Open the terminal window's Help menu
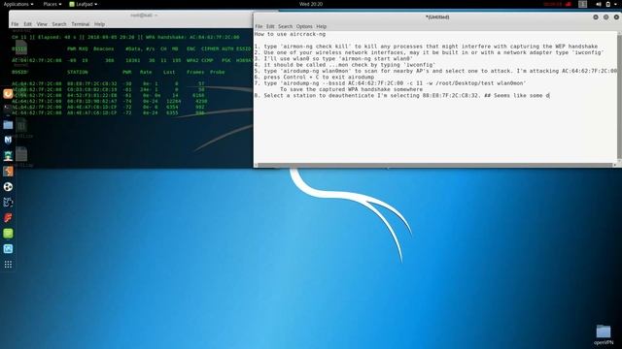 click(x=99, y=24)
